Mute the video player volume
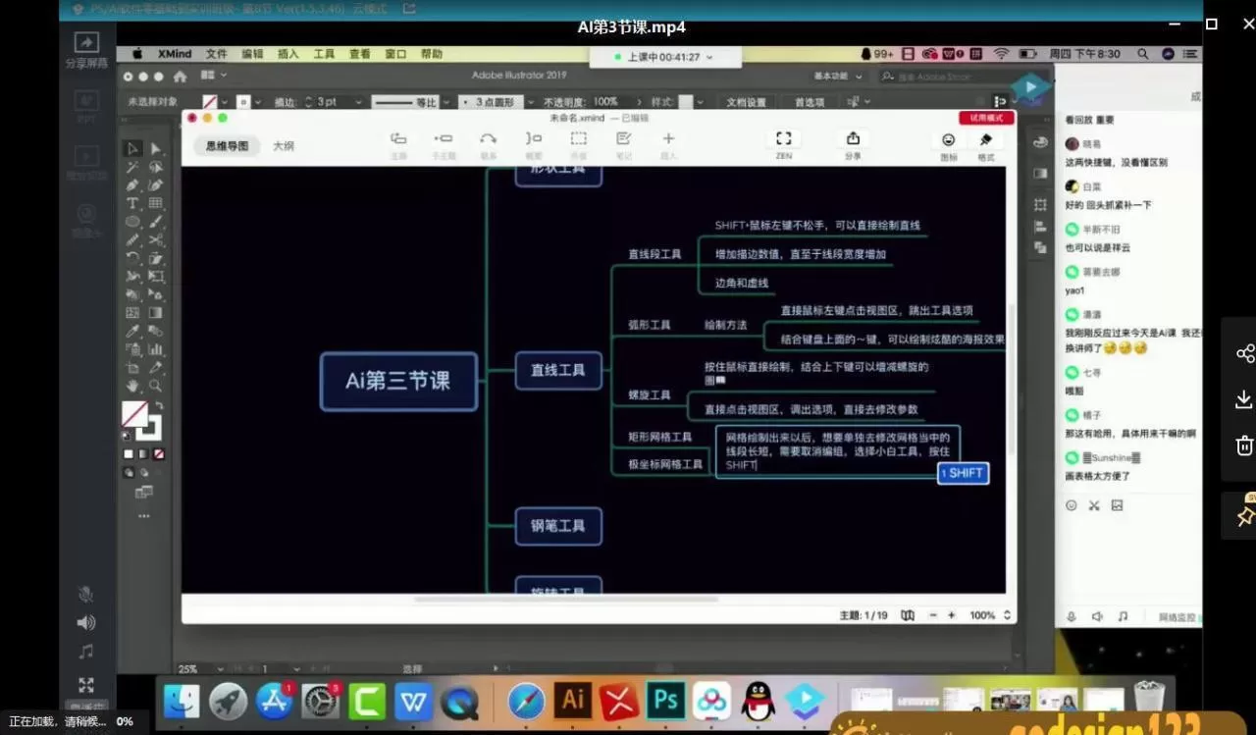Viewport: 1256px width, 735px height. click(x=85, y=622)
